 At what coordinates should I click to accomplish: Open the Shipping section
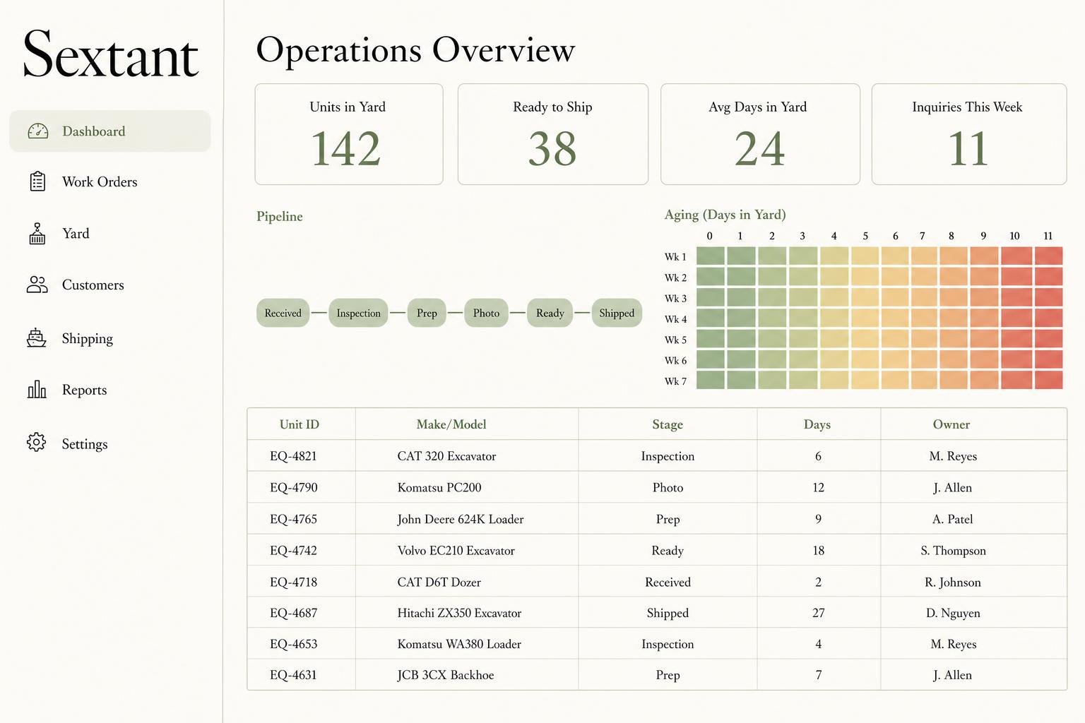point(87,339)
